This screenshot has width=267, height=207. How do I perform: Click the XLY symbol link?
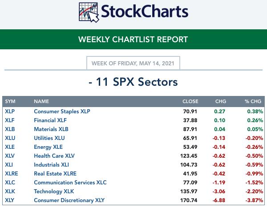pos(9,200)
